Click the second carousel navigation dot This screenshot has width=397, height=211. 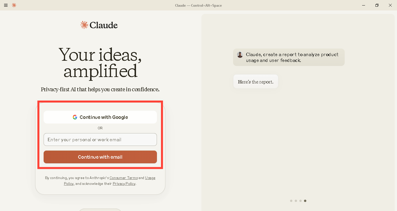296,201
